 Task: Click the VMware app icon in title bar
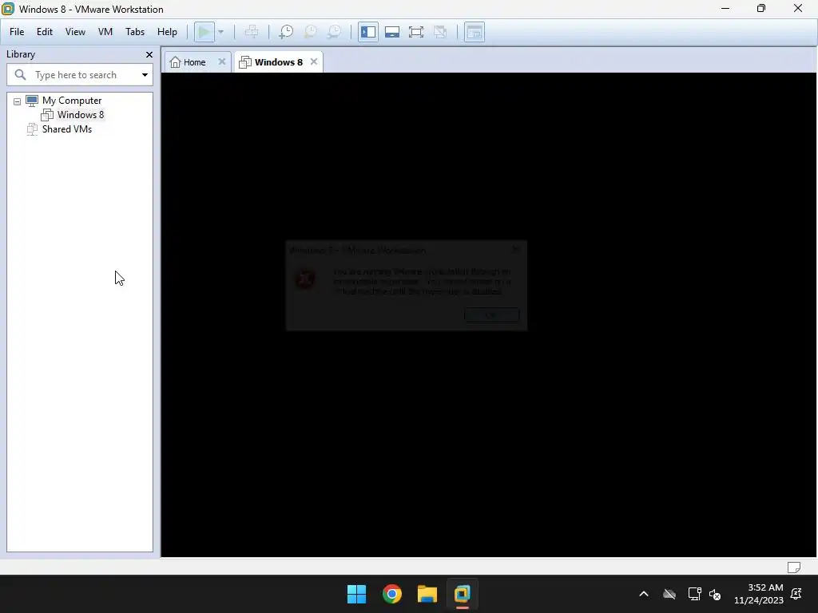[8, 9]
